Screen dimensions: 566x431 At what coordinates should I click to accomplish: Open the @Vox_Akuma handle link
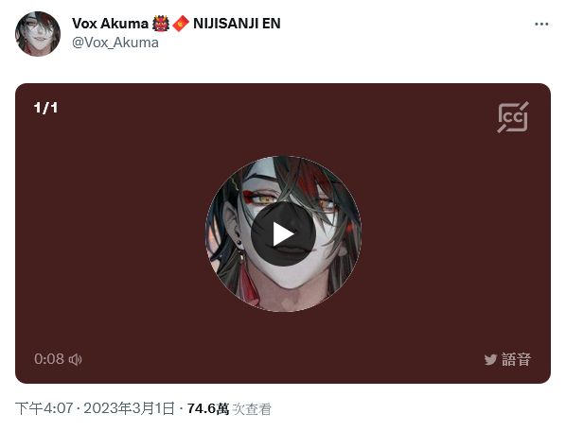tap(115, 43)
